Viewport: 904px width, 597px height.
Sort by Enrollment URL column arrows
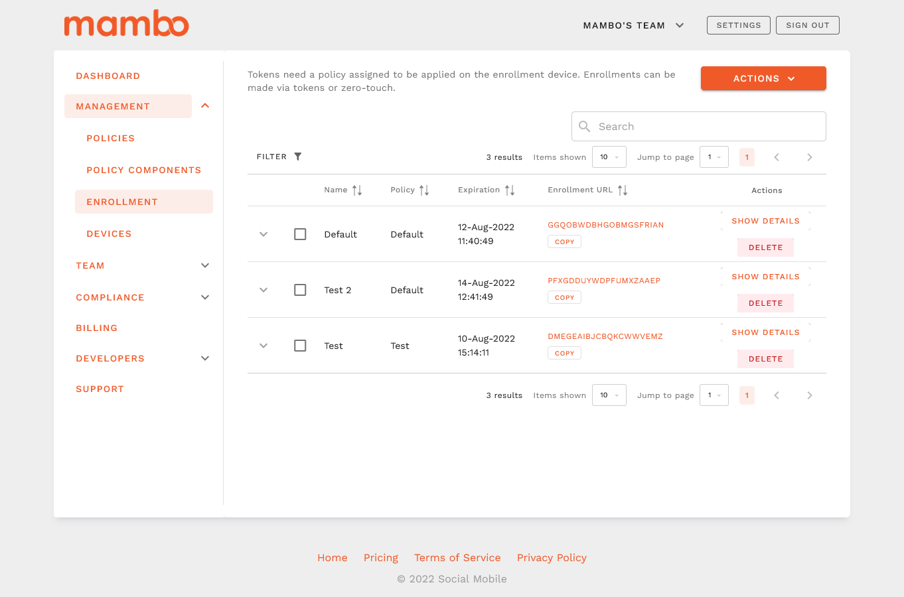(623, 190)
